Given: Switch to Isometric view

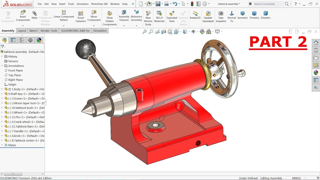Looking at the screenshot, I should click(x=242, y=15).
